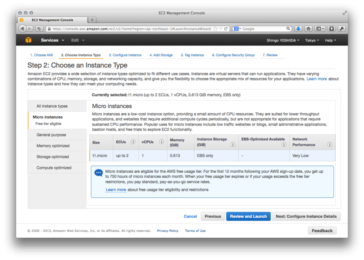Image resolution: width=364 pixels, height=260 pixels.
Task: Click the ECUs column info icon
Action: pos(133,142)
